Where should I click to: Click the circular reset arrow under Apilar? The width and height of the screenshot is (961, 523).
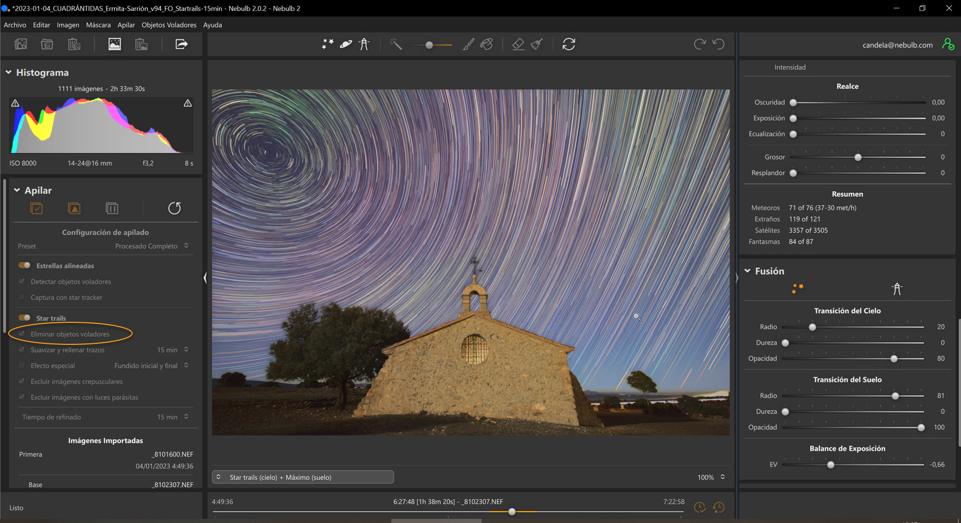[x=174, y=208]
